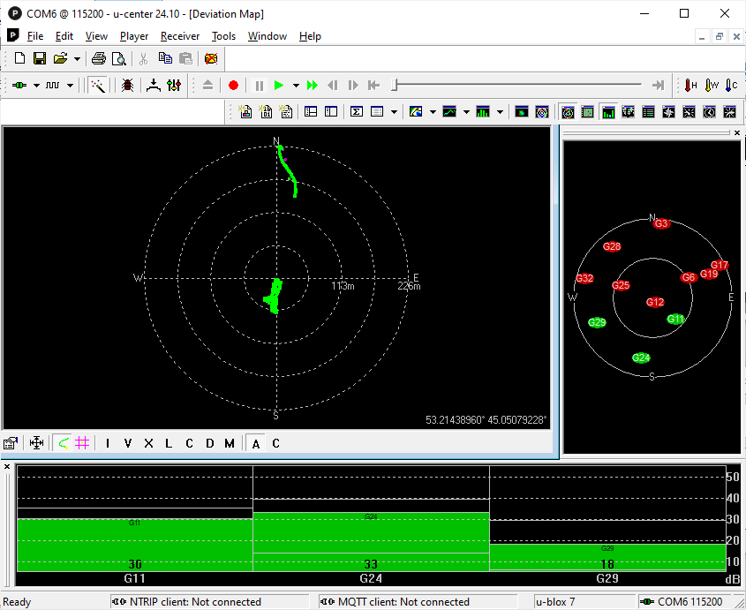This screenshot has width=746, height=610.
Task: Click the Coldstart thermometer C icon
Action: 730,86
